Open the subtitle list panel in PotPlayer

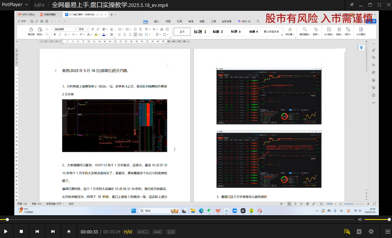click(359, 231)
